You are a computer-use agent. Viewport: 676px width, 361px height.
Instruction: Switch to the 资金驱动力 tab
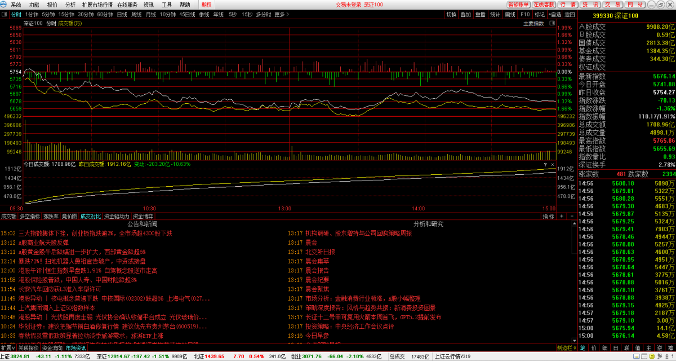[x=117, y=216]
